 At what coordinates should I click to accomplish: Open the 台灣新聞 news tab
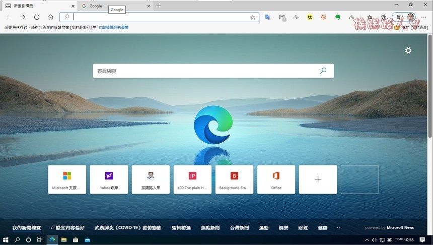click(x=240, y=228)
